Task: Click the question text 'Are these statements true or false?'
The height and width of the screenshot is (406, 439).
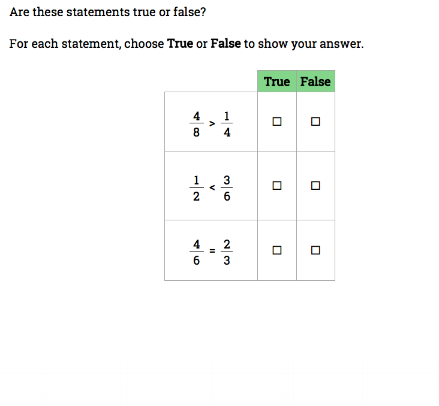Action: coord(108,12)
